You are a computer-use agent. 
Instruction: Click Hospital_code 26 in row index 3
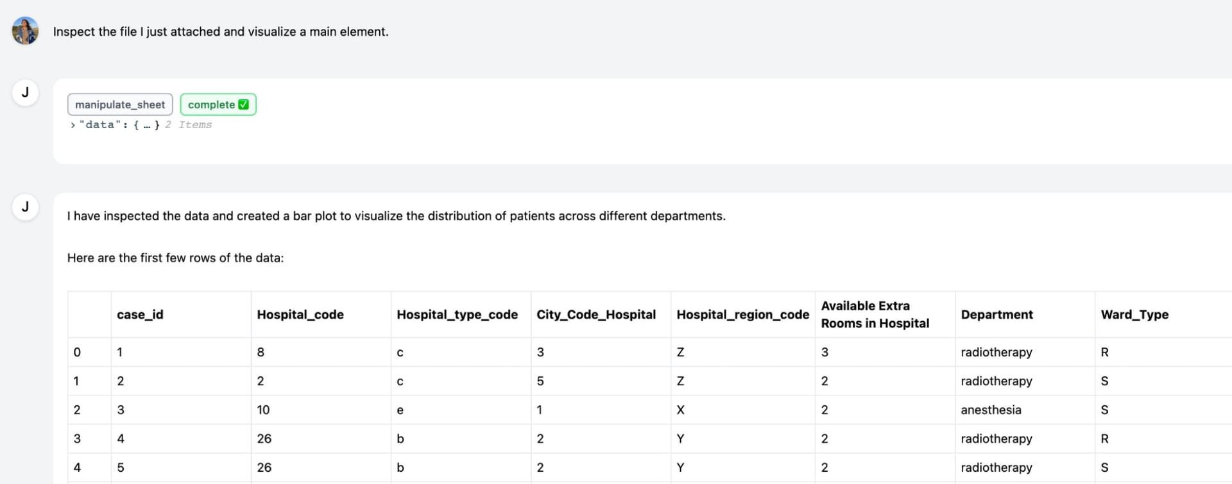coord(321,439)
